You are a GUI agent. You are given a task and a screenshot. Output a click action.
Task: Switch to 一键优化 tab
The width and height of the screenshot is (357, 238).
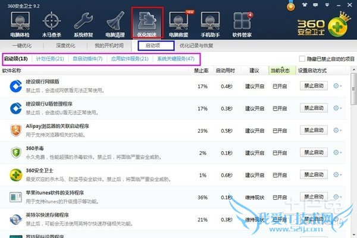tap(22, 46)
